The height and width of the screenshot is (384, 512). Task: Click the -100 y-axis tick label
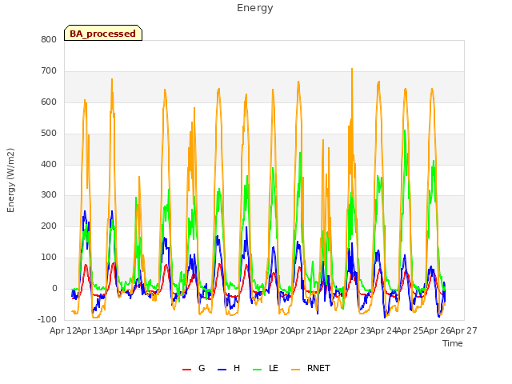47,319
